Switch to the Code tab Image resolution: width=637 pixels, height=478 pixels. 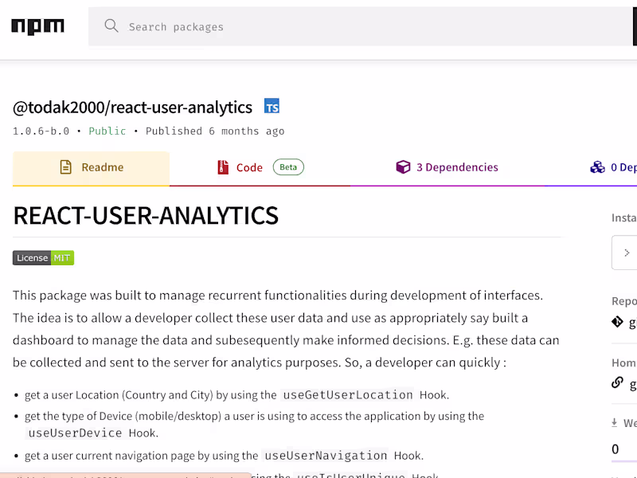[x=249, y=167]
